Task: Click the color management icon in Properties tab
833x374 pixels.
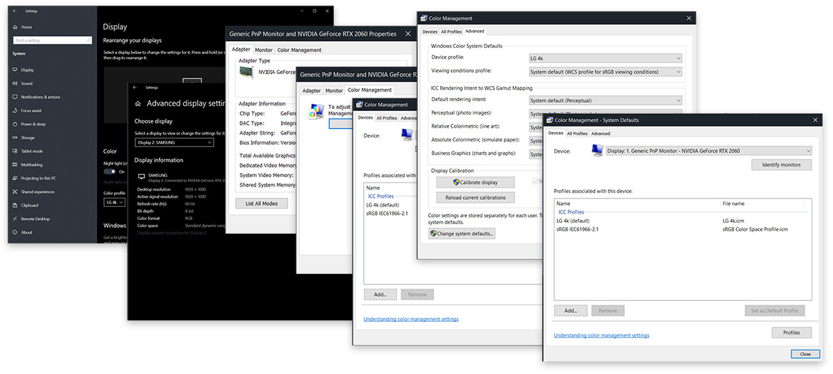Action: coord(317,110)
